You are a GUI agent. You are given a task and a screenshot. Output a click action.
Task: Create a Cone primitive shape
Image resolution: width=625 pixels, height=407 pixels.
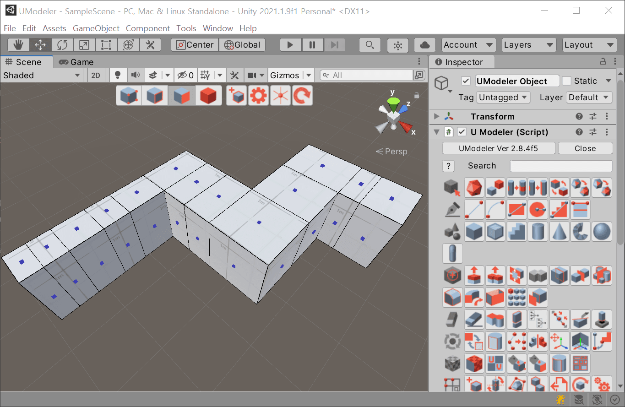pyautogui.click(x=559, y=231)
